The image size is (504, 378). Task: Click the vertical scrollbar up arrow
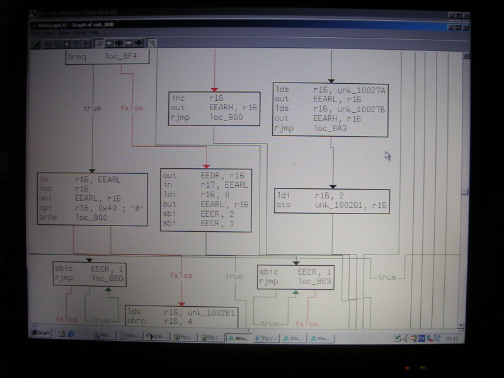466,55
